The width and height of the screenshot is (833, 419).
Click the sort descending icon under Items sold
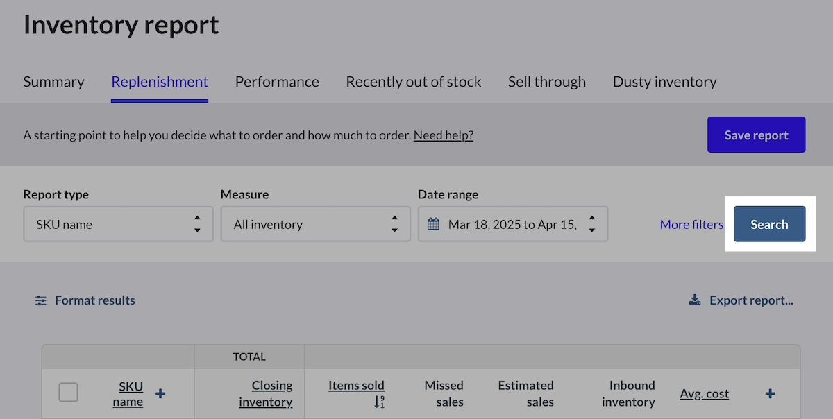[x=378, y=402]
